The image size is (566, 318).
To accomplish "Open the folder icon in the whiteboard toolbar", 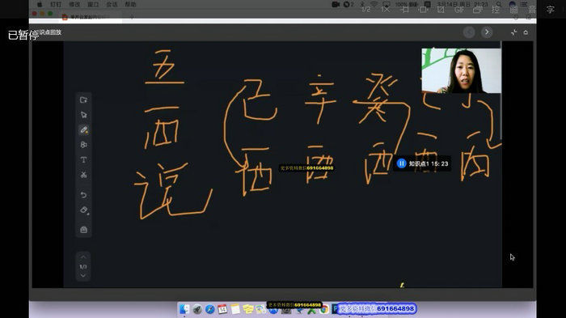I will pos(83,100).
